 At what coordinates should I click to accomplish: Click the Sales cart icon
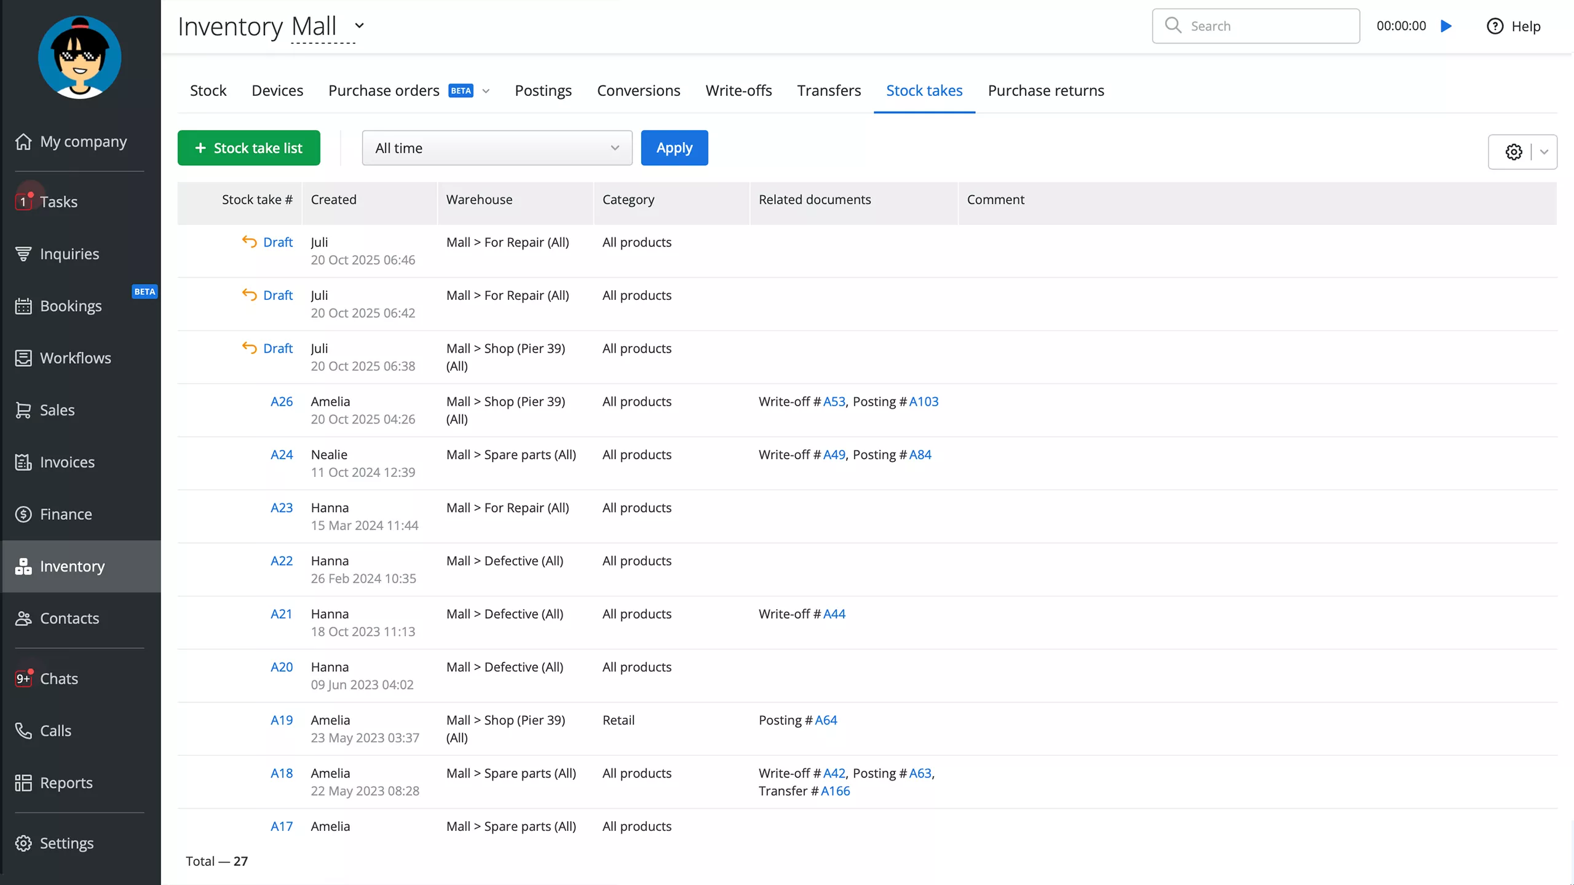pos(23,410)
